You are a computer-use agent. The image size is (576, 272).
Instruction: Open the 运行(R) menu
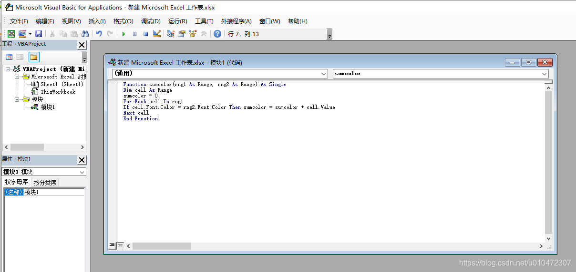[177, 21]
